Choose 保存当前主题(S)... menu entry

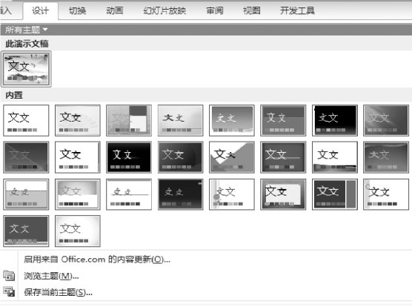(x=58, y=292)
